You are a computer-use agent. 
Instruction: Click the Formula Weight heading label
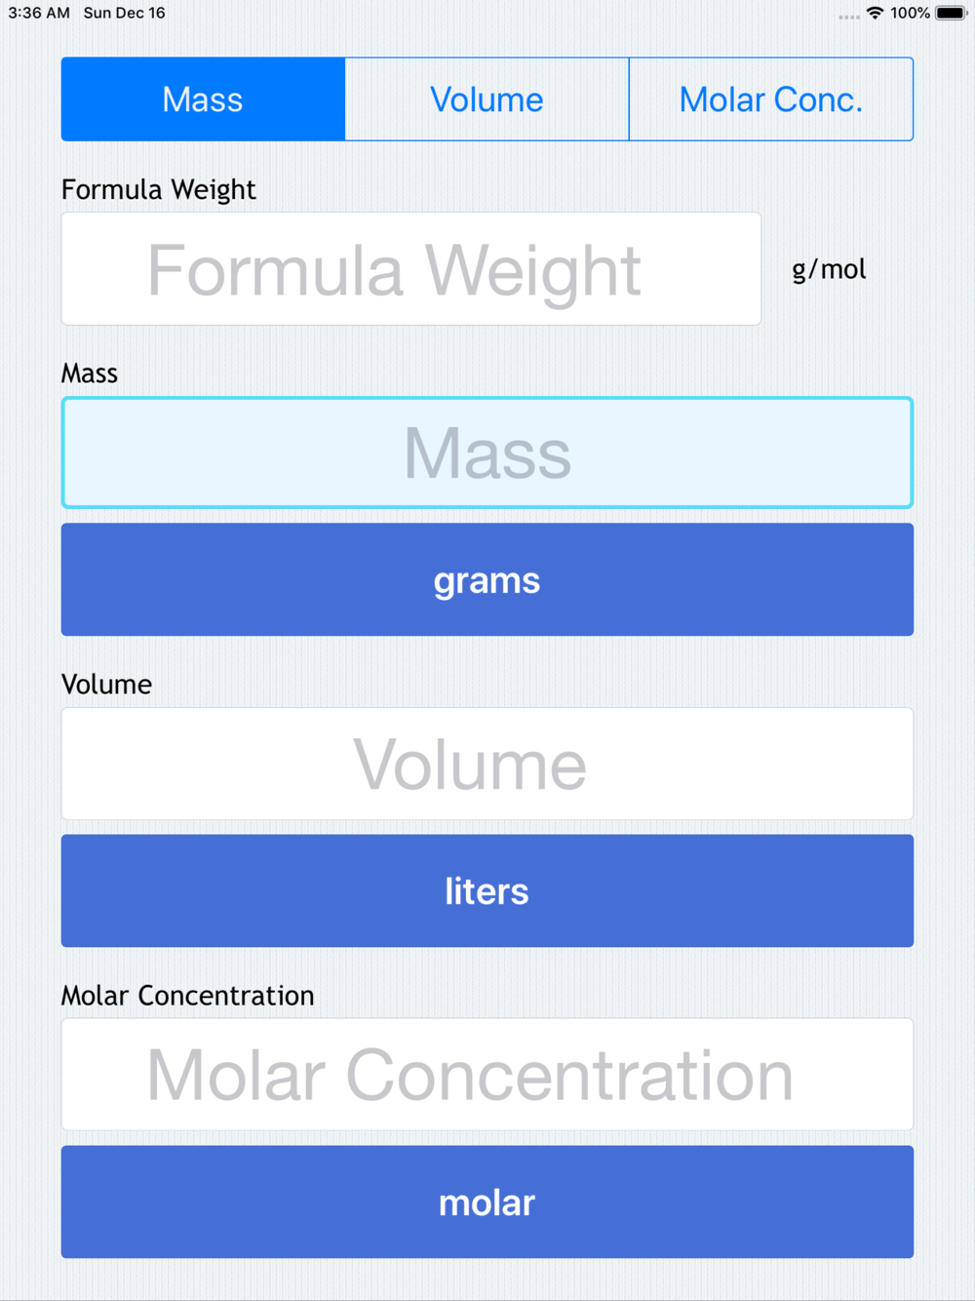click(159, 189)
